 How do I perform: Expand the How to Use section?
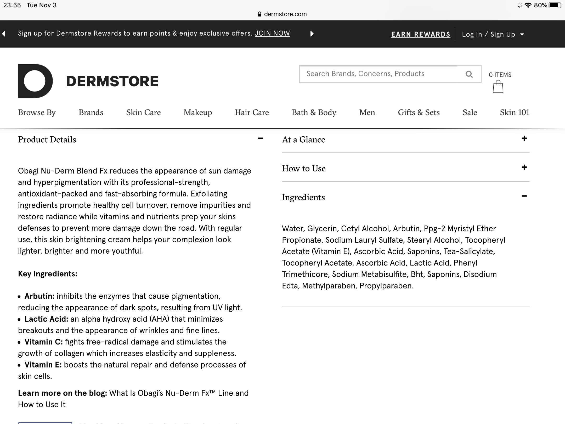tap(524, 167)
